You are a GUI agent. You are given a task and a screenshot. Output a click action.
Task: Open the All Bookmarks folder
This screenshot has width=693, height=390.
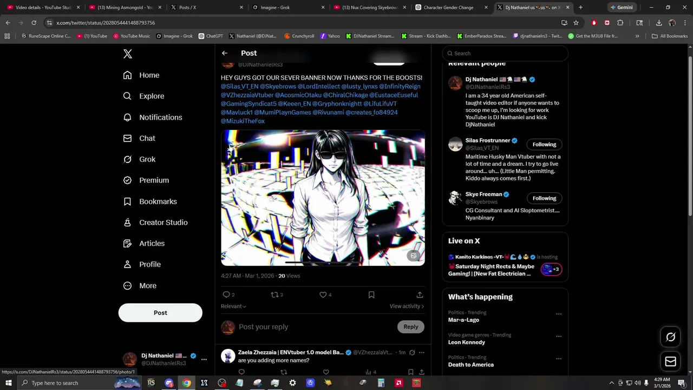pyautogui.click(x=670, y=36)
